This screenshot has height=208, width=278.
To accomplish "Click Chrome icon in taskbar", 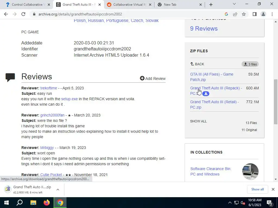I will (x=60, y=203).
